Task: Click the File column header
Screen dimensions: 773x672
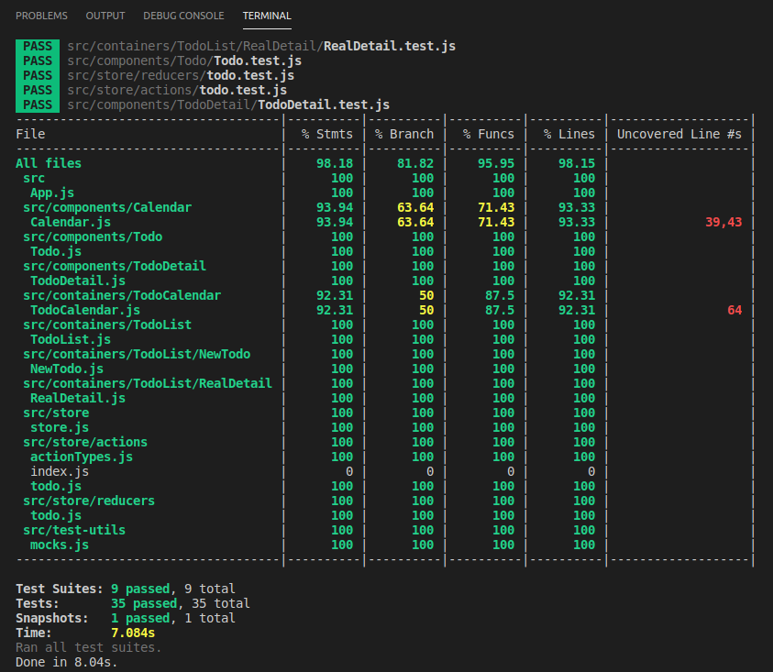Action: (x=30, y=134)
